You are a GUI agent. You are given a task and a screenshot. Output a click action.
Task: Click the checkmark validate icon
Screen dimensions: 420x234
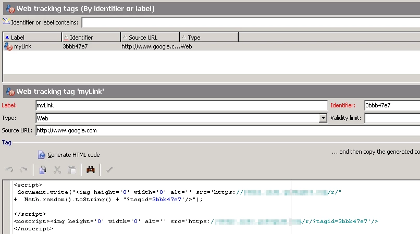click(x=109, y=170)
